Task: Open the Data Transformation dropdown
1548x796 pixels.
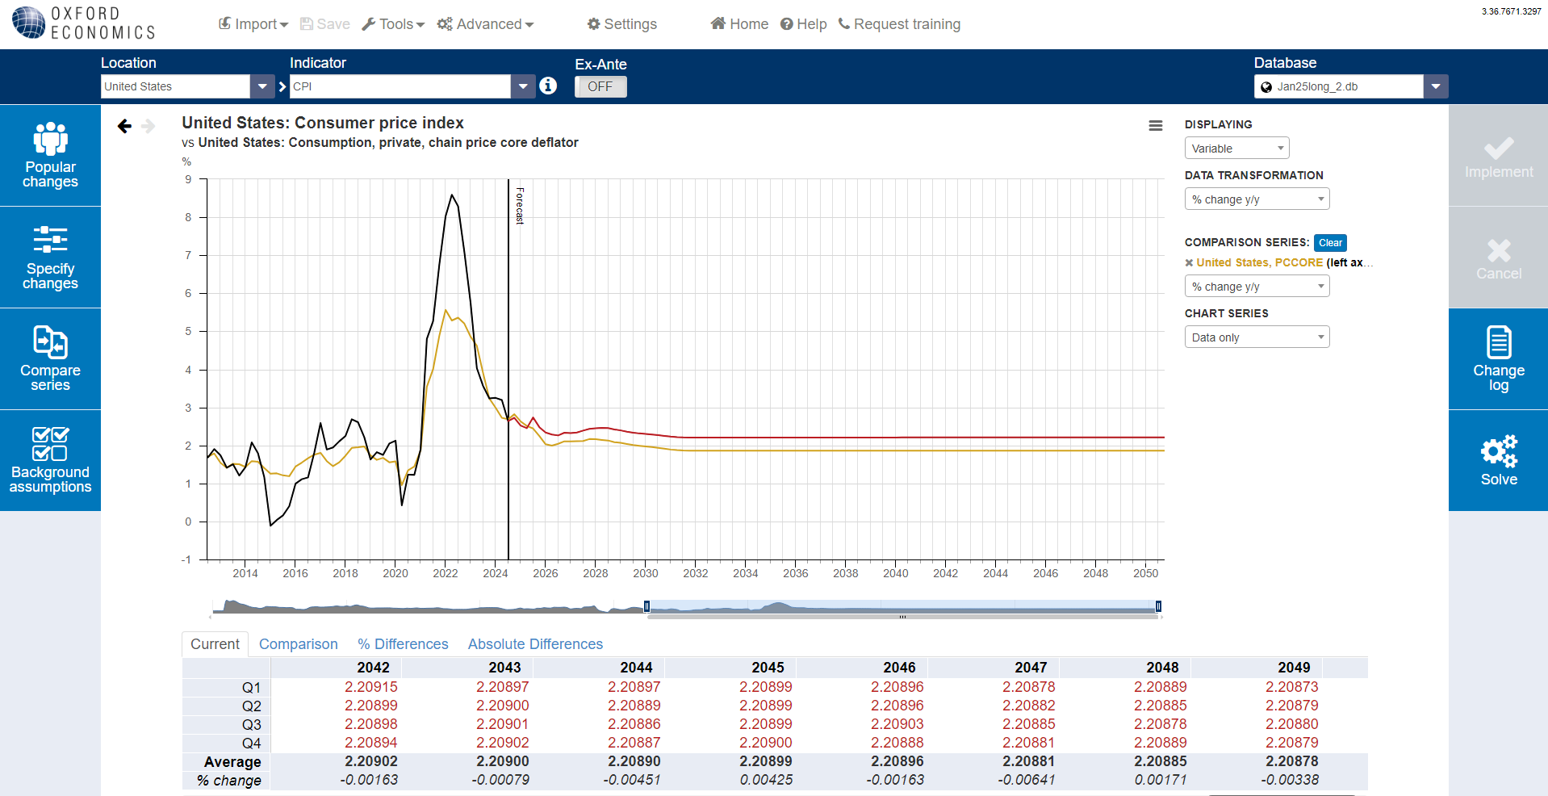Action: coord(1256,199)
